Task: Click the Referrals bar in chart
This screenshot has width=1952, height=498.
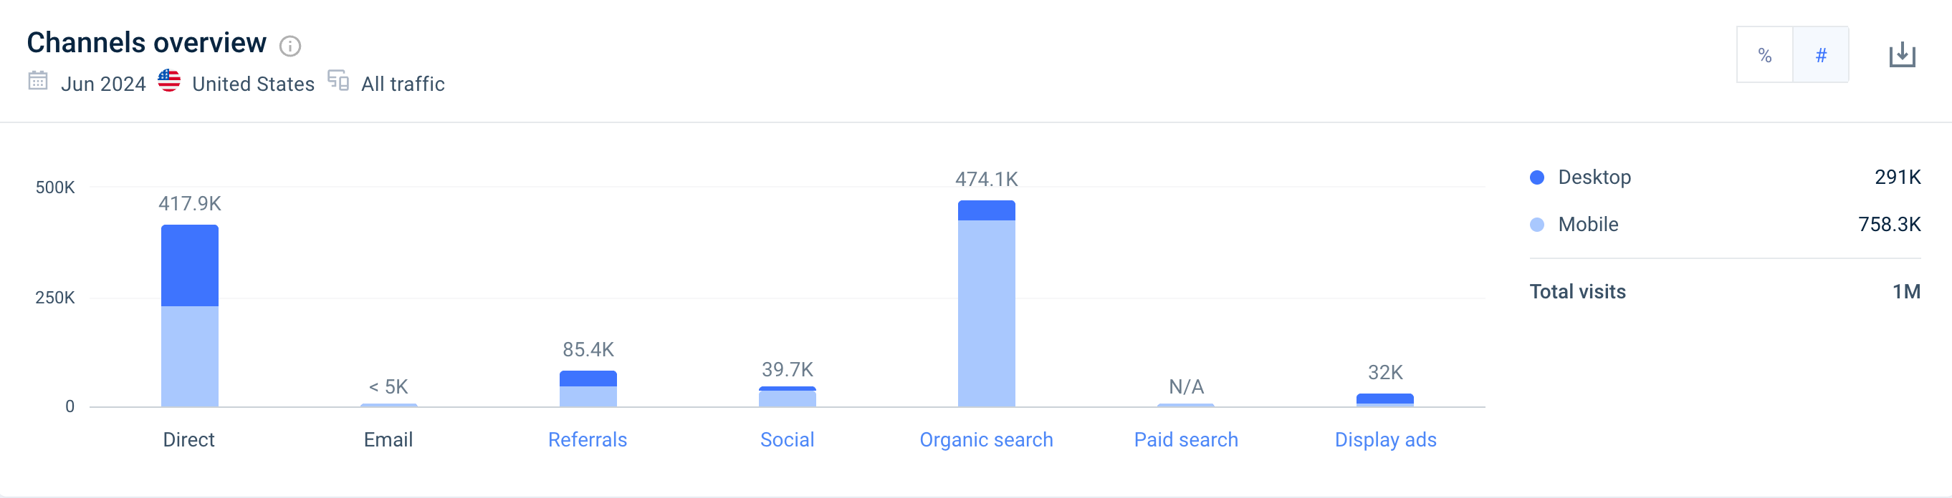Action: (x=588, y=390)
